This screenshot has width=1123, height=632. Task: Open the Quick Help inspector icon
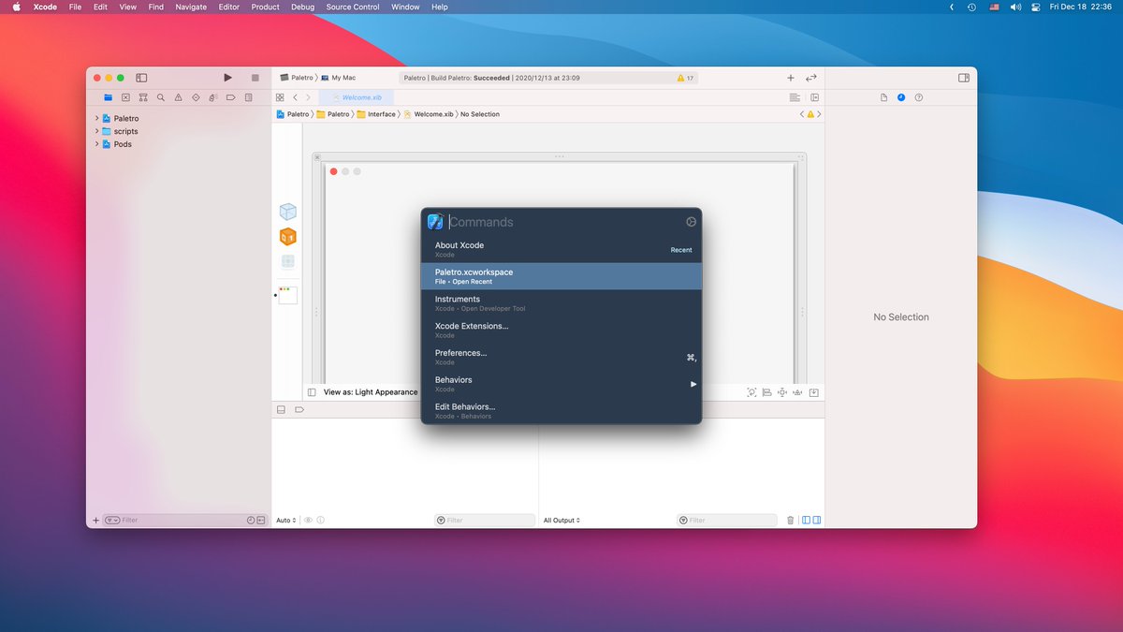pyautogui.click(x=919, y=97)
